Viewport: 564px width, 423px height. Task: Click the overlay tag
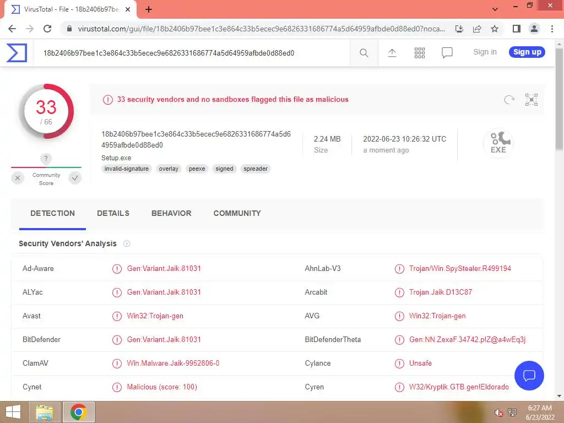[x=169, y=169]
